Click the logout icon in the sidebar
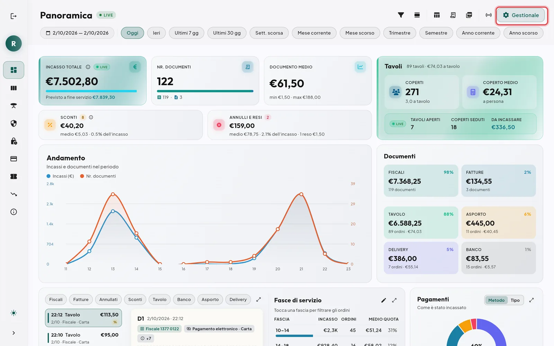 (x=14, y=16)
